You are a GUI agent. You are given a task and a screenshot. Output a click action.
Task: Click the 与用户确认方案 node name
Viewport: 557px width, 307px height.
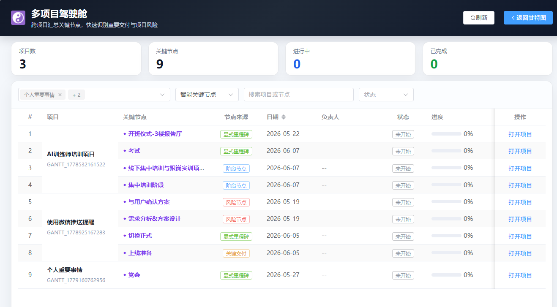tap(149, 202)
